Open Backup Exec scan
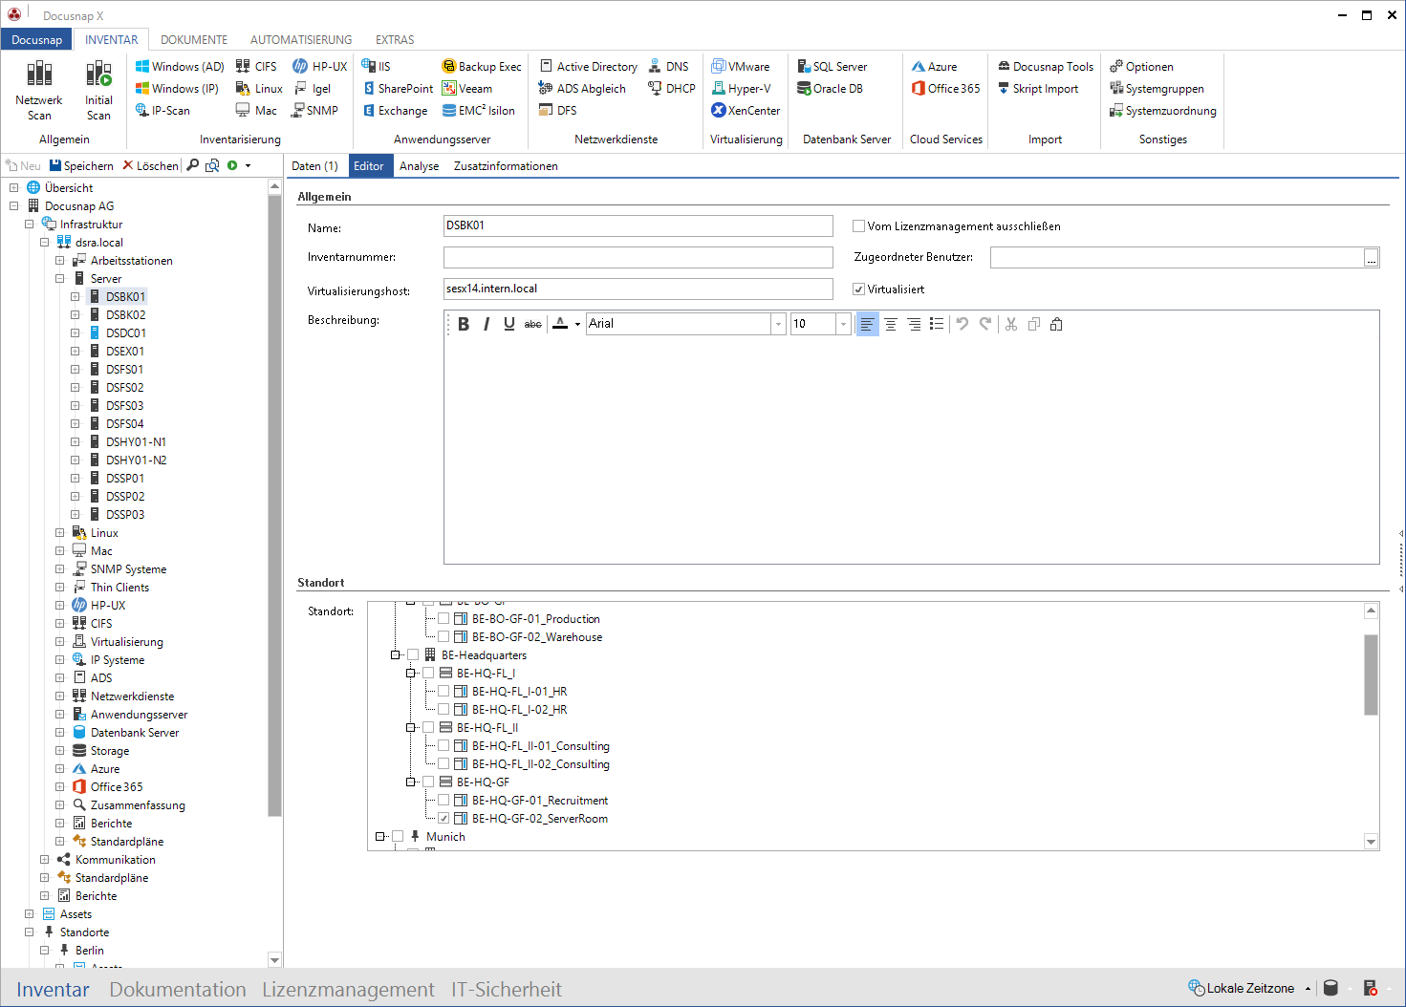The width and height of the screenshot is (1406, 1007). 482,67
